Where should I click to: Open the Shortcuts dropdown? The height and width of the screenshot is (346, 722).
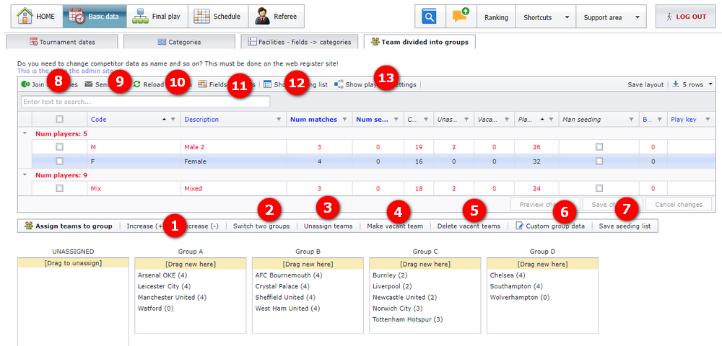[546, 17]
